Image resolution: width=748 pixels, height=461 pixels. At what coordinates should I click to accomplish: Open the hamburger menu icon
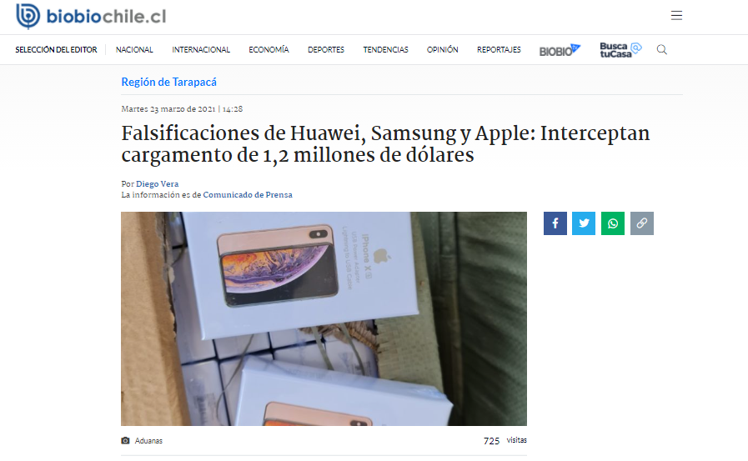[x=676, y=15]
